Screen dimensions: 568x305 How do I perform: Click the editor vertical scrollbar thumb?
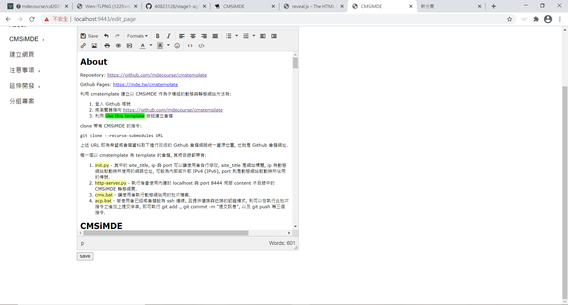[295, 63]
